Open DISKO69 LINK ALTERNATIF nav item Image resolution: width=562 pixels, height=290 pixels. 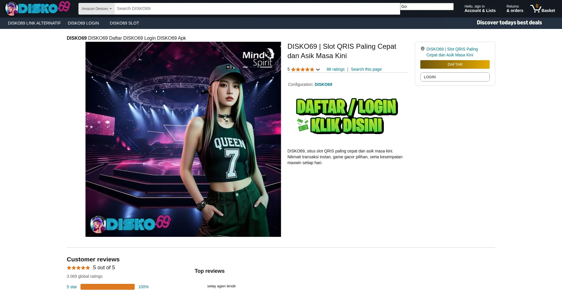tap(34, 23)
